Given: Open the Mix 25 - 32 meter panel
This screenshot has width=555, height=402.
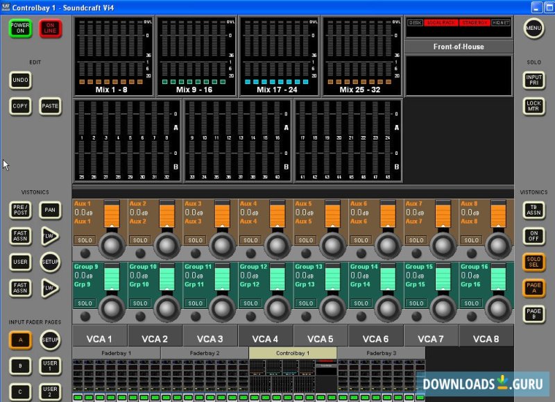Looking at the screenshot, I should click(362, 56).
